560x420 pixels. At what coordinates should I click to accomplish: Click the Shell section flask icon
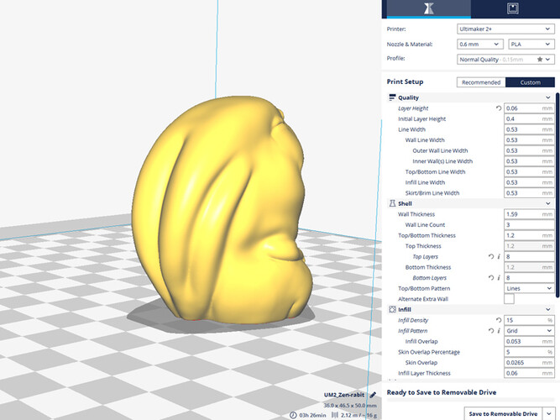392,203
